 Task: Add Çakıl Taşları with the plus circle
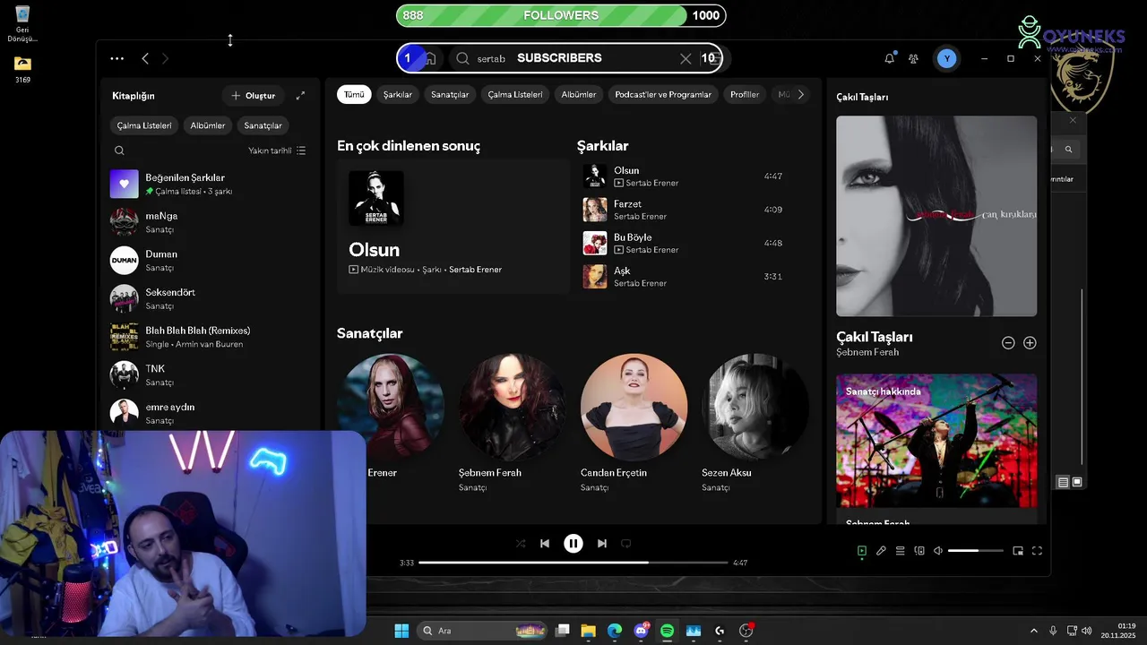[1030, 343]
